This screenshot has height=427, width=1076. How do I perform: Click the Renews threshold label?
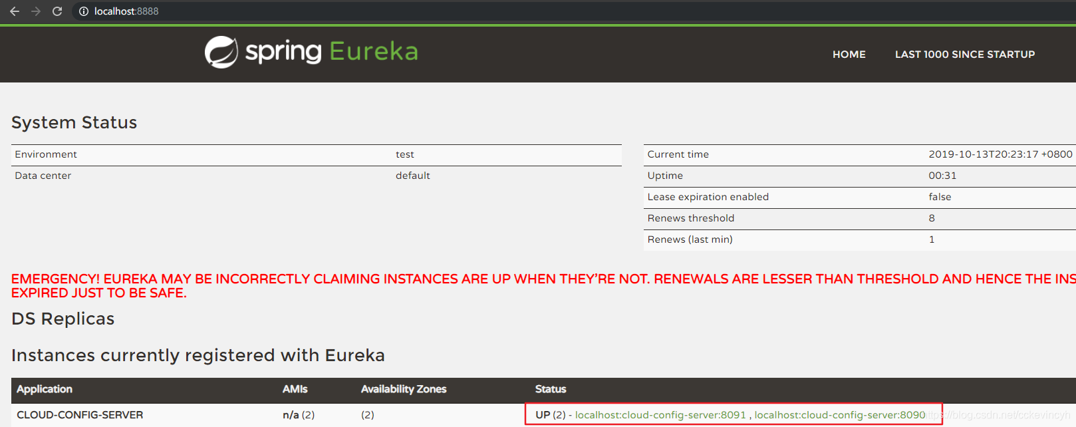pos(691,218)
